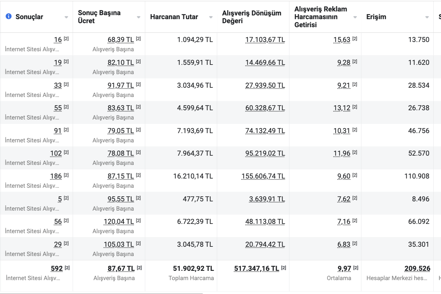441x294 pixels.
Task: Click the 120,04 TL cost per result
Action: [x=119, y=222]
